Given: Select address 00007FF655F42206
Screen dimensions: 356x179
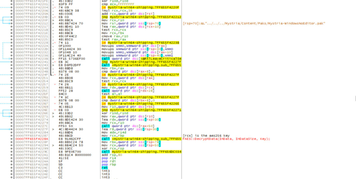Looking at the screenshot, I should click(31, 10).
